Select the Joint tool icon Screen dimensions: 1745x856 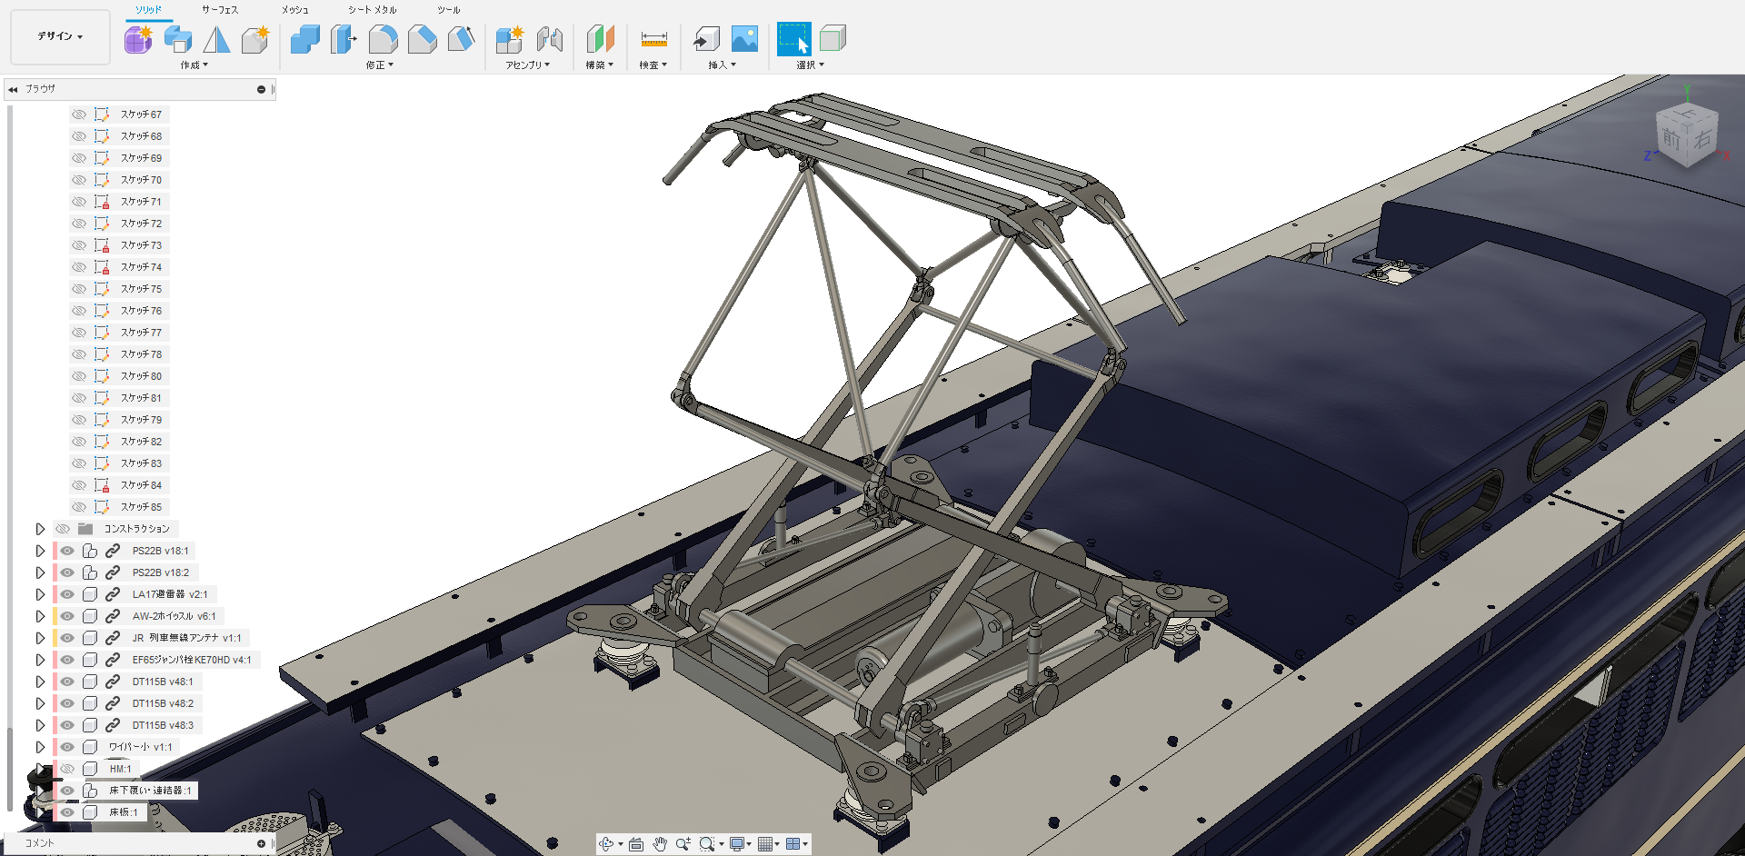549,39
